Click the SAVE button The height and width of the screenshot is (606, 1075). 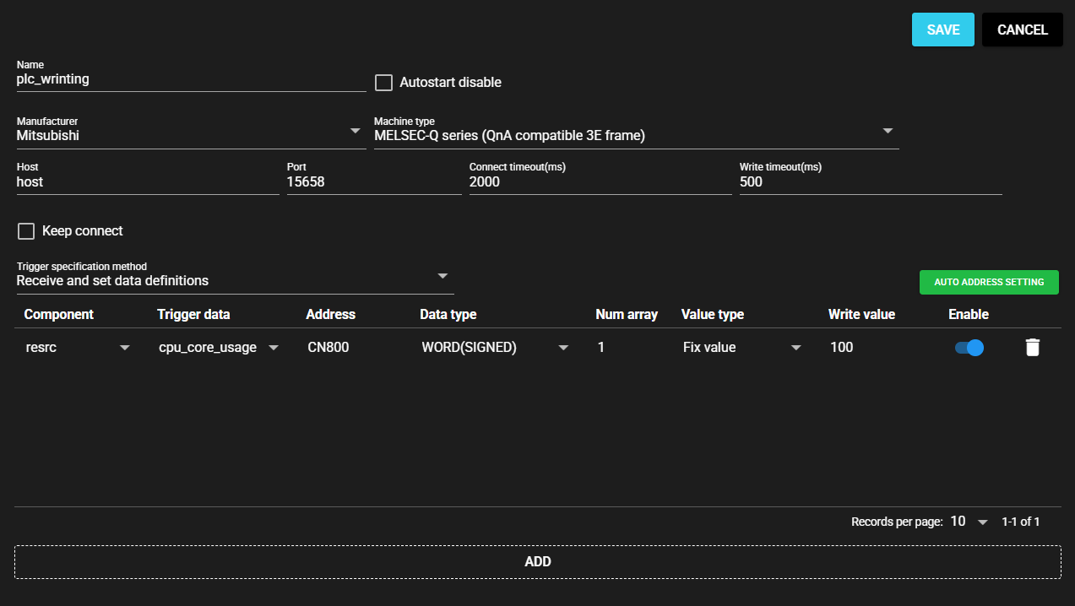942,30
